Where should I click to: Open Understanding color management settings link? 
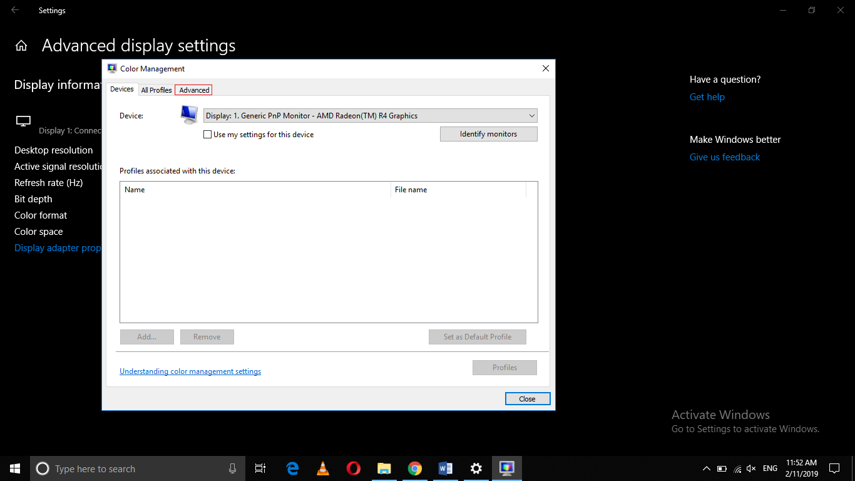point(190,371)
